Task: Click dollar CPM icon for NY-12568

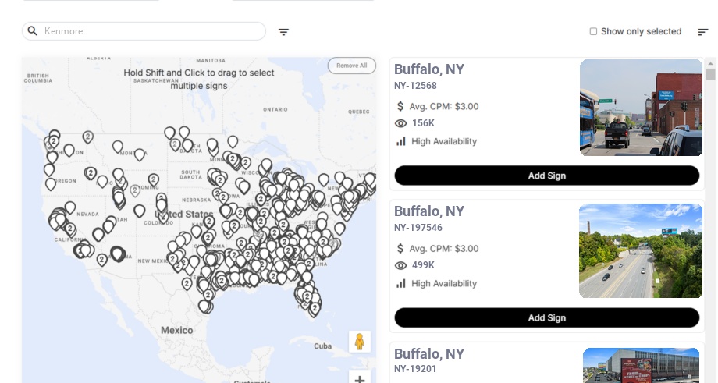Action: click(x=401, y=106)
